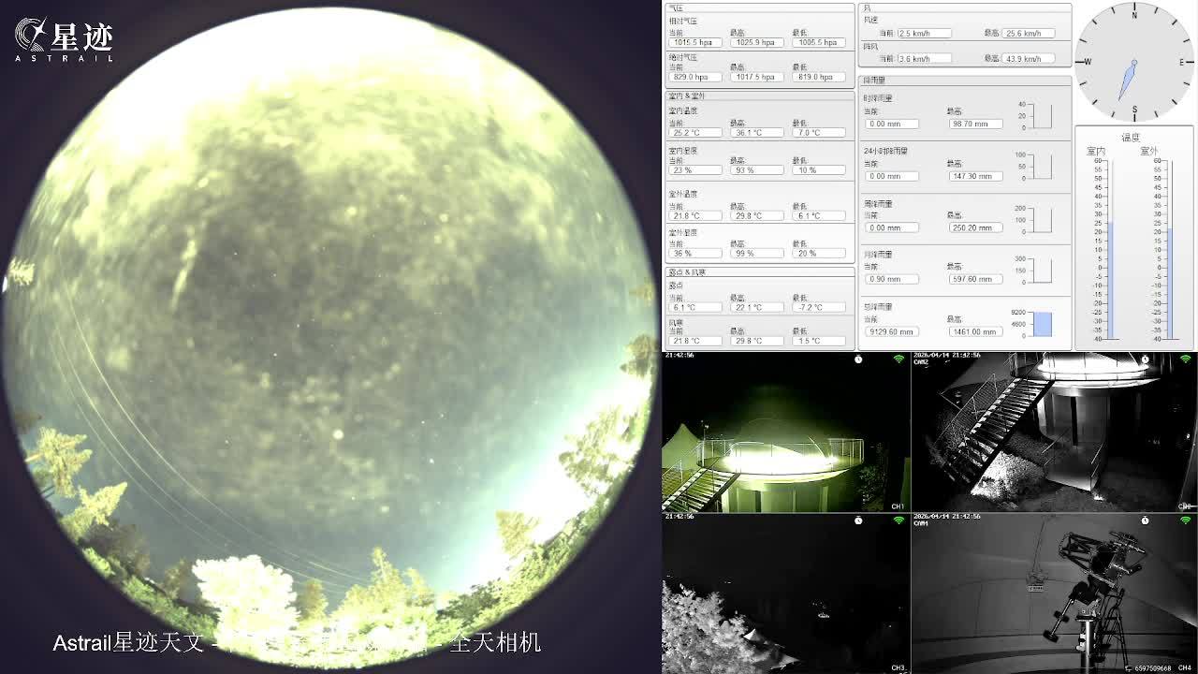This screenshot has height=674, width=1198.
Task: Select hourly rainfall maximum 98.70 mm
Action: point(974,124)
